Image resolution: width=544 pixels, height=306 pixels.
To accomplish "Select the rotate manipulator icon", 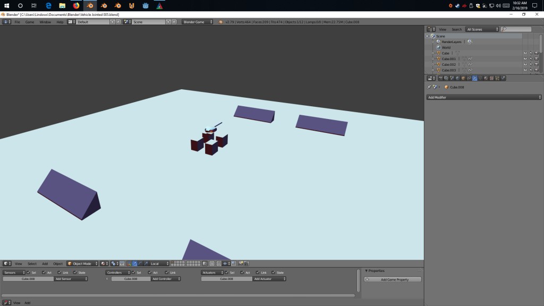I will (x=140, y=263).
